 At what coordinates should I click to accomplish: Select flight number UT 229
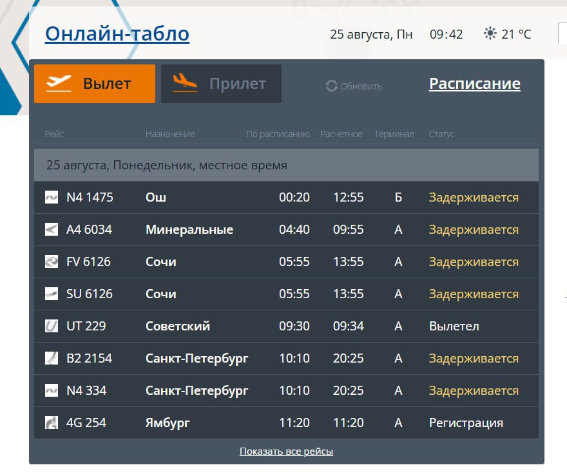pos(86,326)
